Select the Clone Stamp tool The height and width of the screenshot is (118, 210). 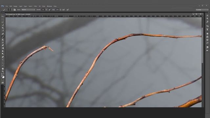[3, 40]
